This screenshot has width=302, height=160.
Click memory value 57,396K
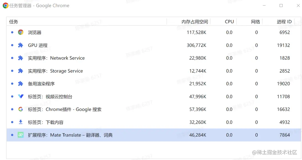click(198, 109)
